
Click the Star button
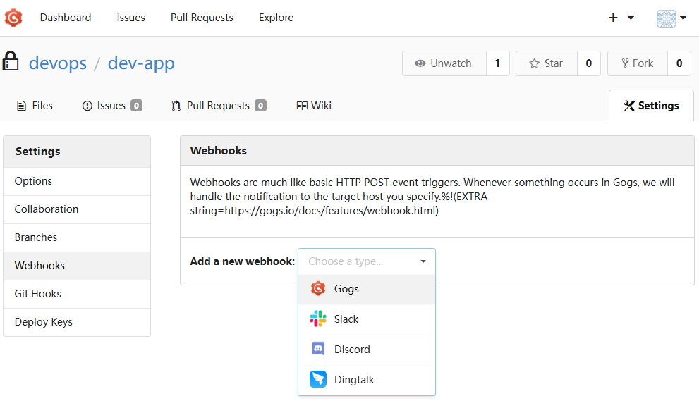click(547, 63)
